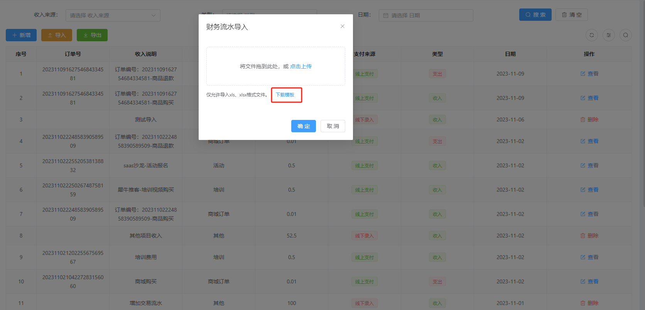Confirm import with 确定 button

point(303,126)
